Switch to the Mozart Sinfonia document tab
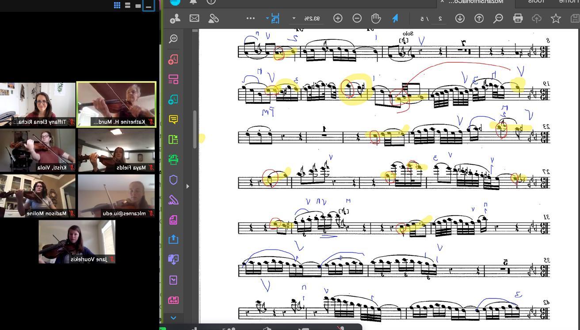This screenshot has height=330, width=580. tap(476, 2)
